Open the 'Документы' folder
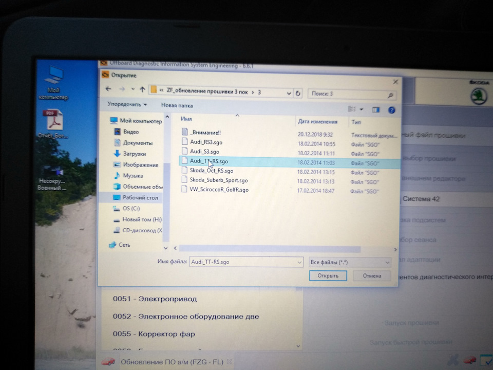The image size is (493, 370). pos(133,142)
